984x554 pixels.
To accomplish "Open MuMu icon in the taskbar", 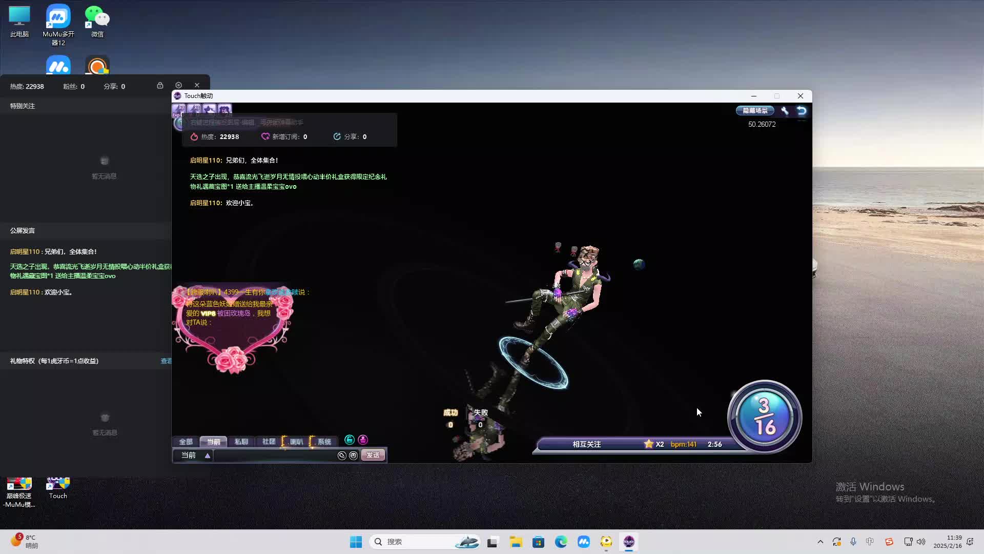I will [583, 542].
